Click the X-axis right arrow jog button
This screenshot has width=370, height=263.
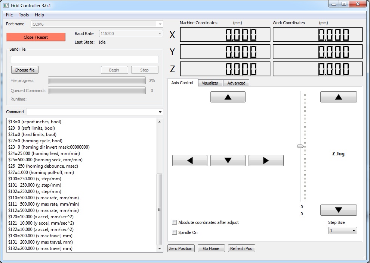266,161
